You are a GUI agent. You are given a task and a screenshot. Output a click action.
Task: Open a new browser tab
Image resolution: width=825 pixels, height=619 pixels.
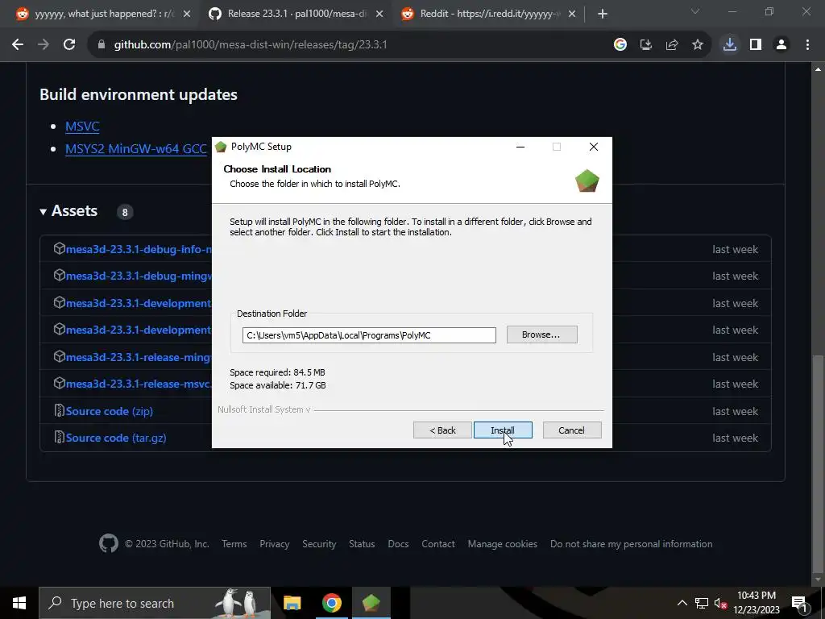[x=603, y=15]
